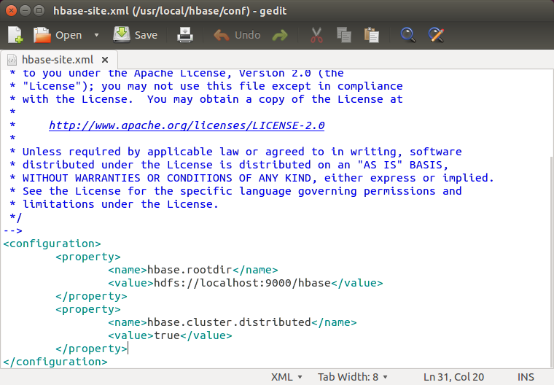The width and height of the screenshot is (554, 385).
Task: Minimize the gedit window
Action: point(25,11)
